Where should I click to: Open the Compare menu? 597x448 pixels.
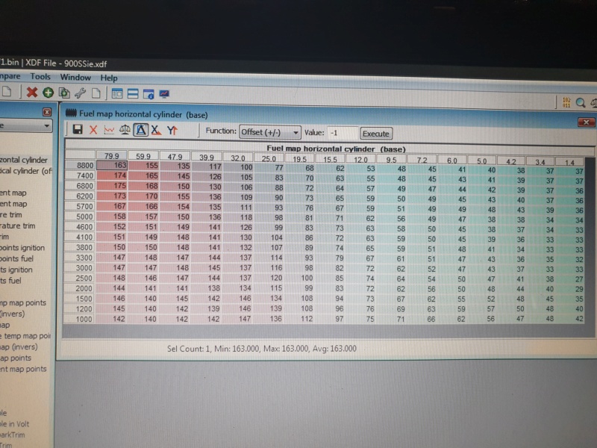tap(10, 76)
